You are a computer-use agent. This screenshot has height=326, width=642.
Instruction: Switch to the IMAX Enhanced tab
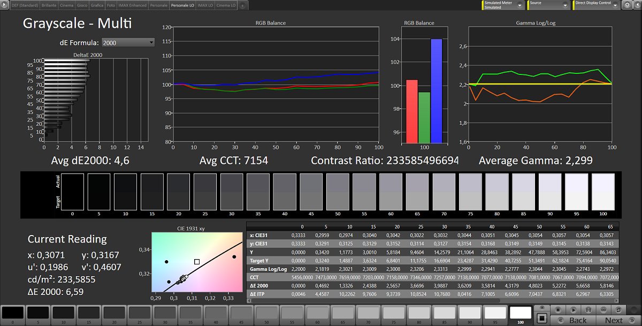133,5
